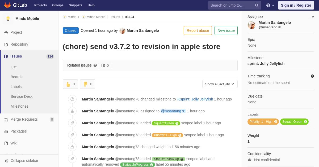Click the Squad::Green label help icon in sidebar
The width and height of the screenshot is (319, 167).
coord(305,122)
